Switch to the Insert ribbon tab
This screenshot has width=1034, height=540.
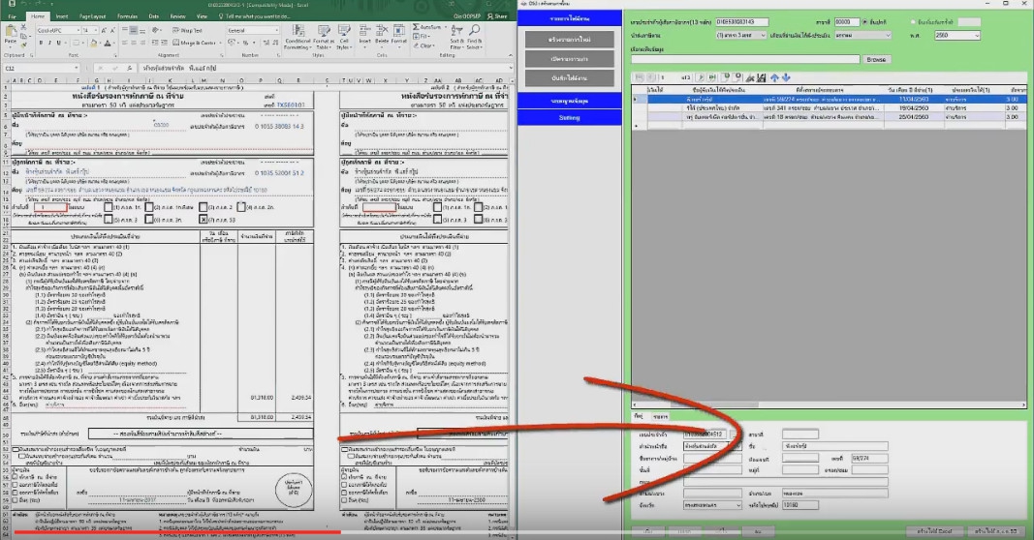pos(61,16)
